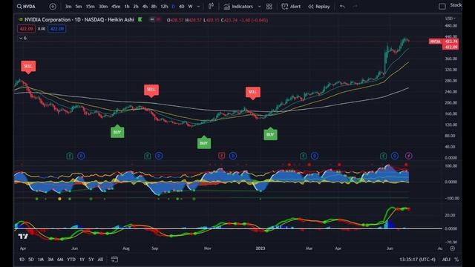Set date range to 3M

(x=50, y=260)
